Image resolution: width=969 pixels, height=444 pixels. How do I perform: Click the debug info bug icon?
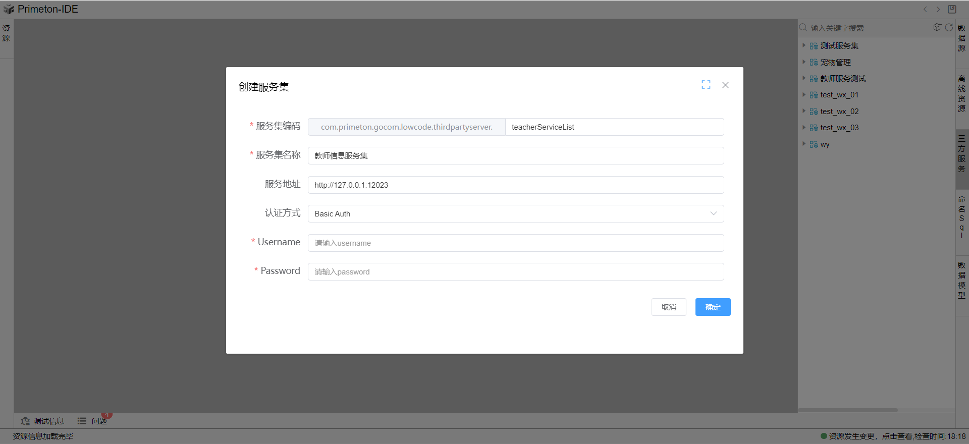click(25, 421)
